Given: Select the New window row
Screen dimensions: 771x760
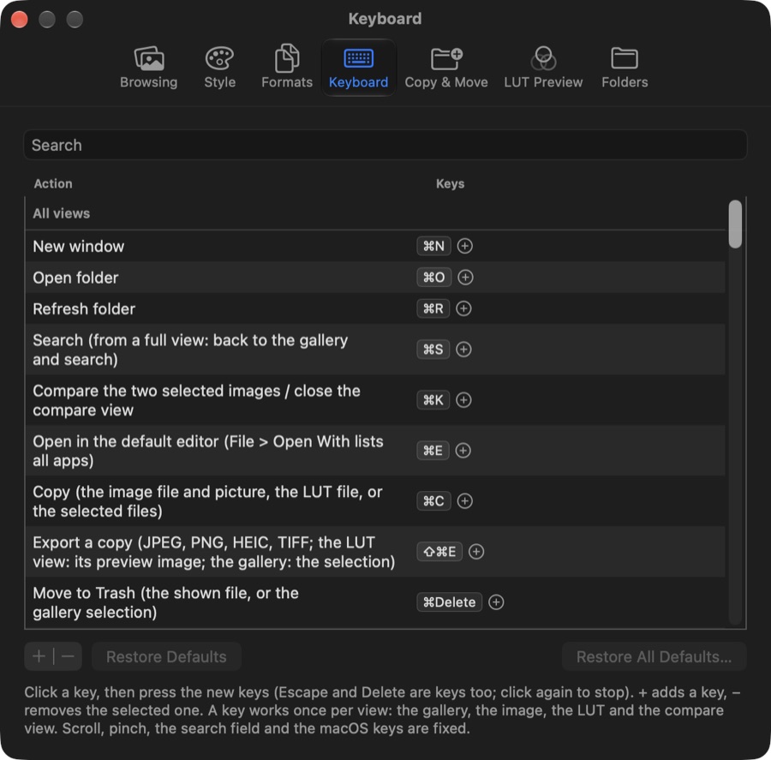Looking at the screenshot, I should 375,246.
